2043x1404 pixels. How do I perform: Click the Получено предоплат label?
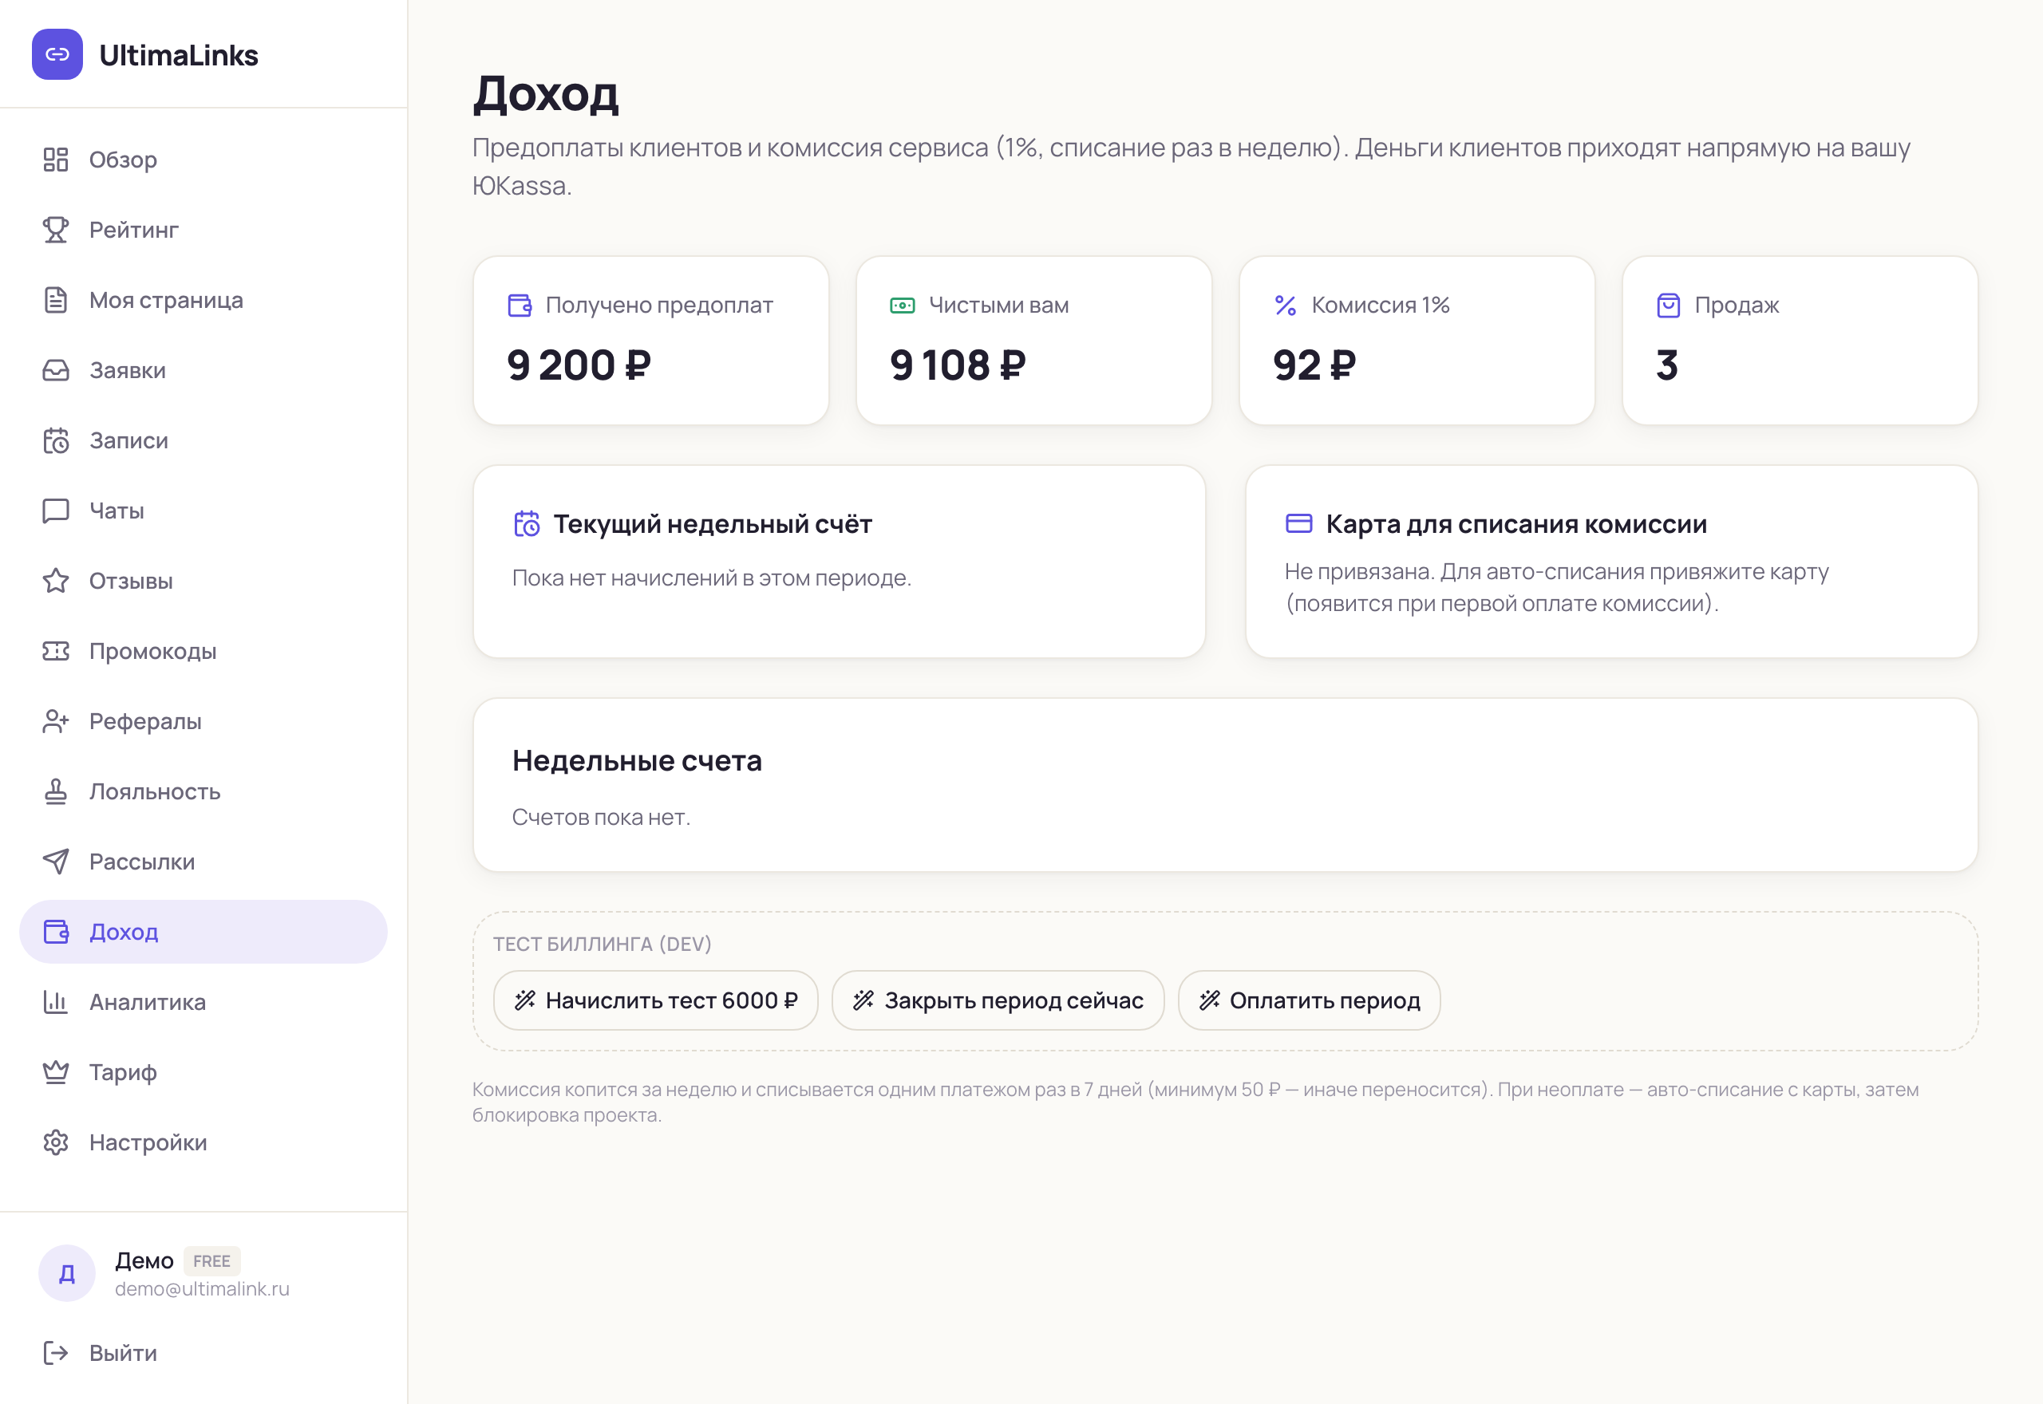pos(659,306)
